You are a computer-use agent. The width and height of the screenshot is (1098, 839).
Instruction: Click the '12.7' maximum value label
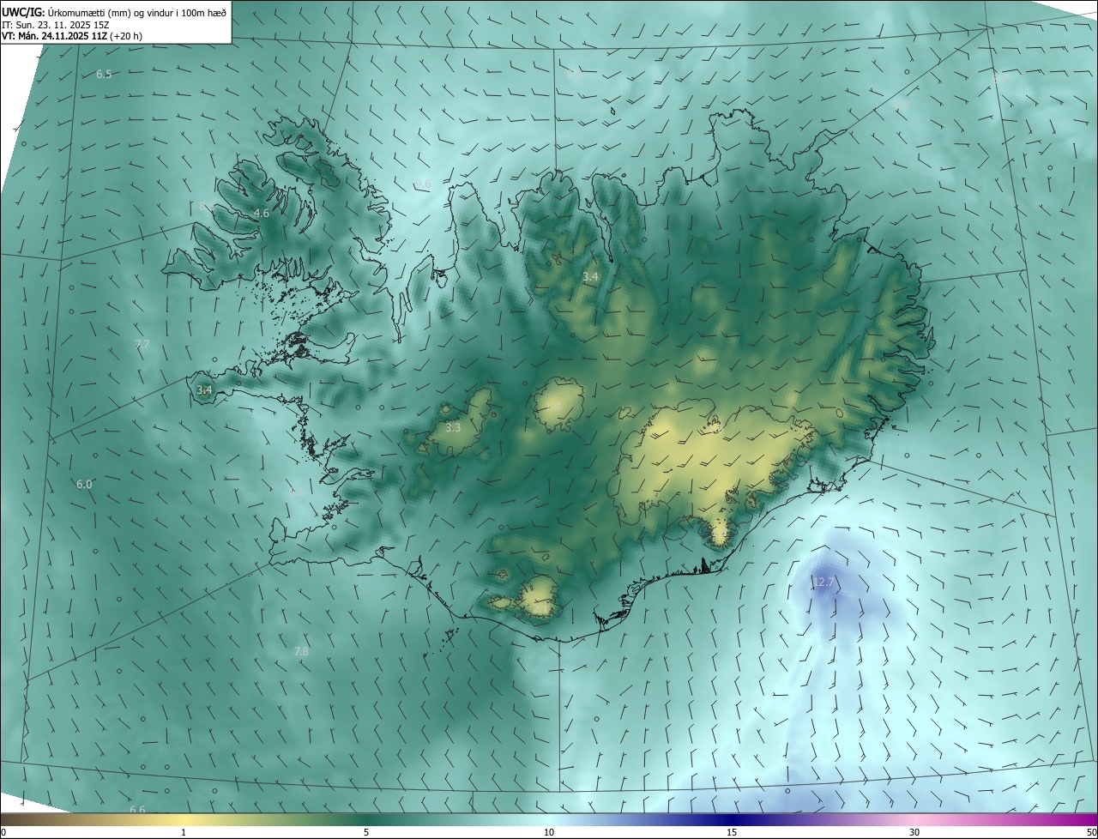point(823,582)
